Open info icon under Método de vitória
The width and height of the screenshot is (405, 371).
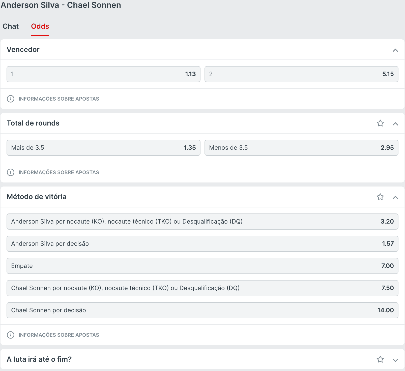pyautogui.click(x=11, y=335)
